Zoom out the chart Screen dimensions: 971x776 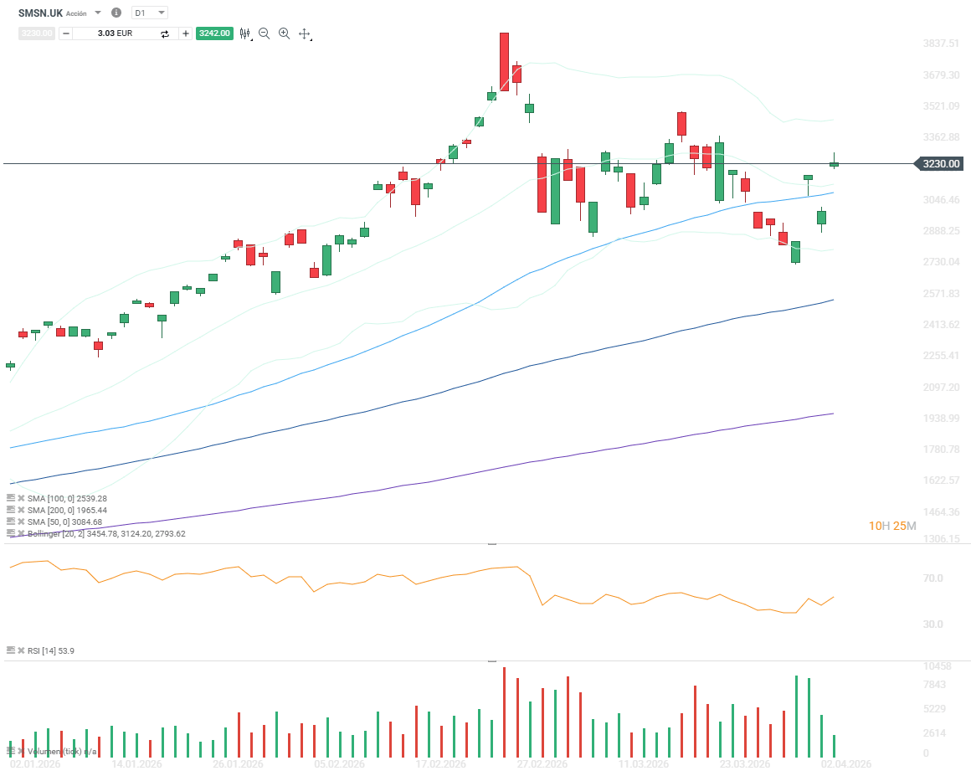click(265, 33)
